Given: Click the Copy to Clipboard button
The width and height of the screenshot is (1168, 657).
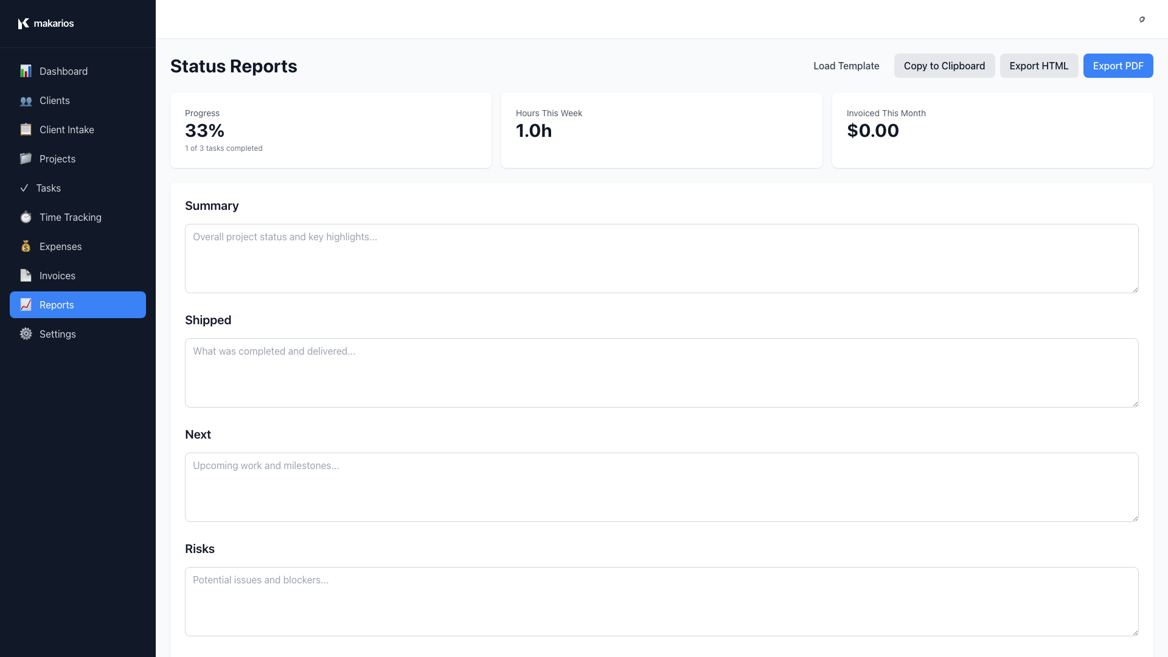Looking at the screenshot, I should click(944, 66).
